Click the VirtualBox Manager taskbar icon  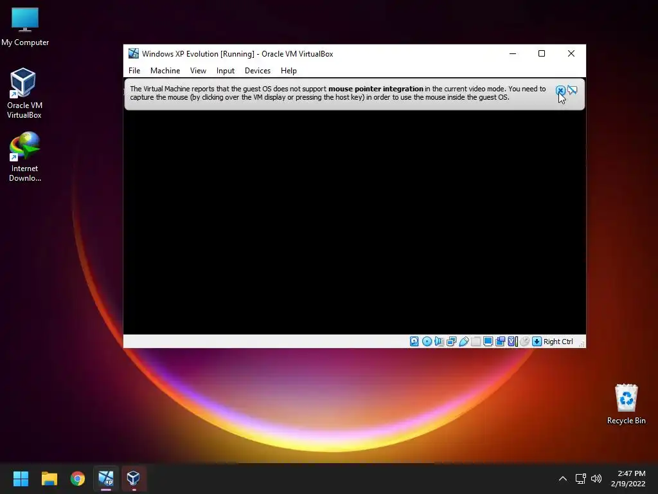pyautogui.click(x=134, y=479)
